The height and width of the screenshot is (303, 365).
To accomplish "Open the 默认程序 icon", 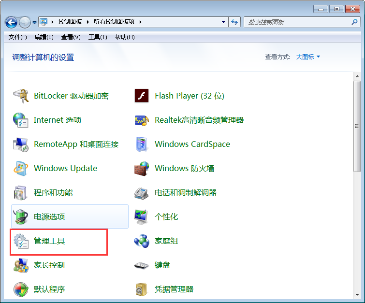I will tap(21, 289).
